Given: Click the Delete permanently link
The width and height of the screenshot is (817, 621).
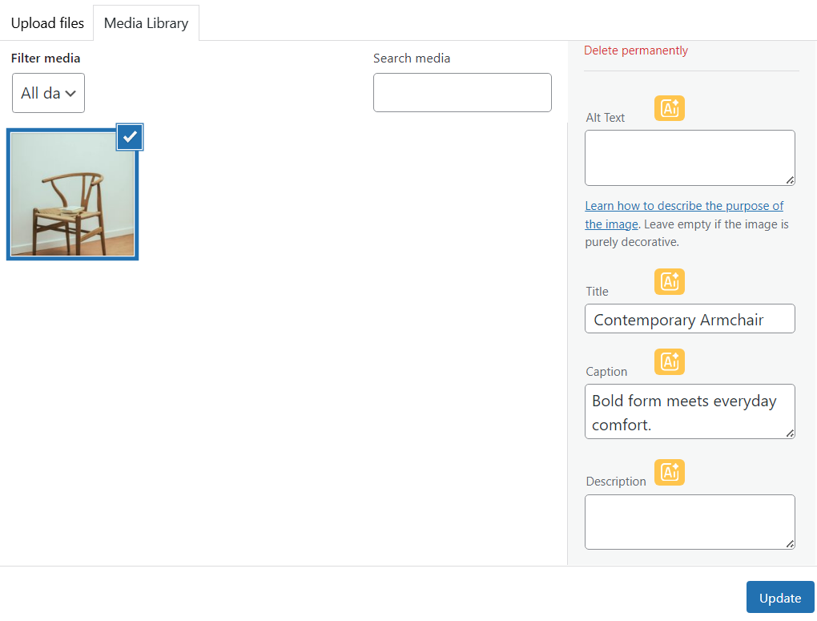Looking at the screenshot, I should click(635, 50).
